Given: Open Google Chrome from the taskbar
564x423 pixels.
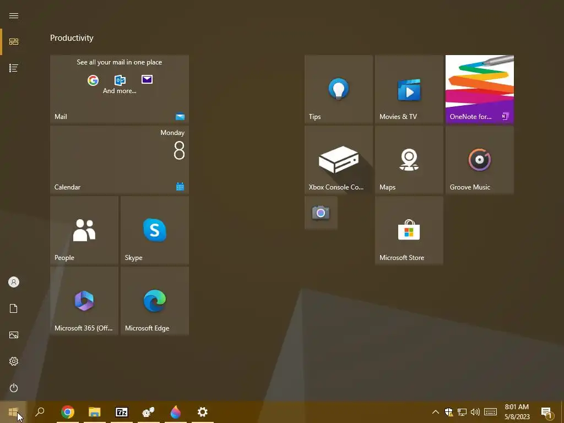Looking at the screenshot, I should (68, 412).
